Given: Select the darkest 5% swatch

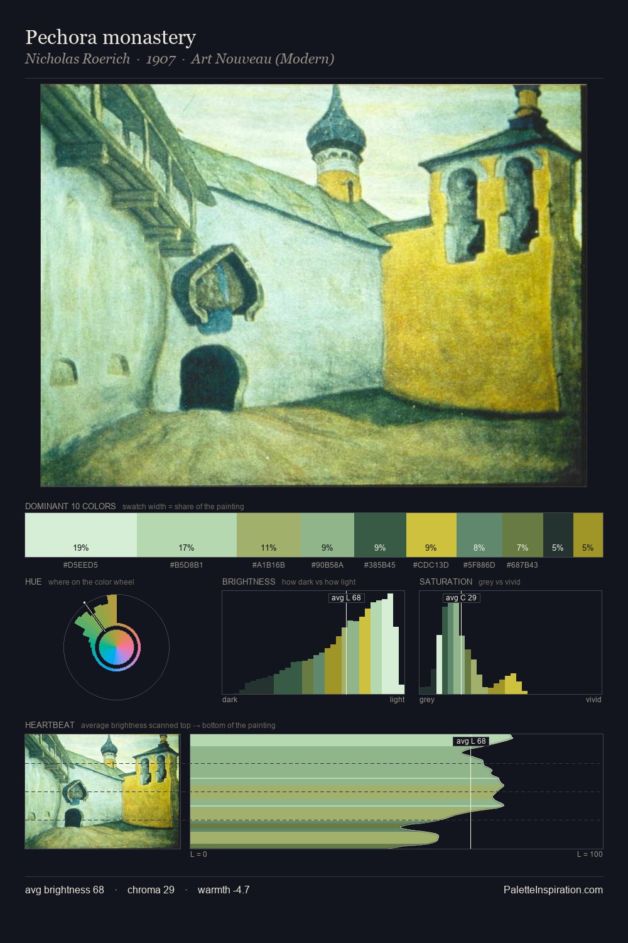Looking at the screenshot, I should click(558, 535).
